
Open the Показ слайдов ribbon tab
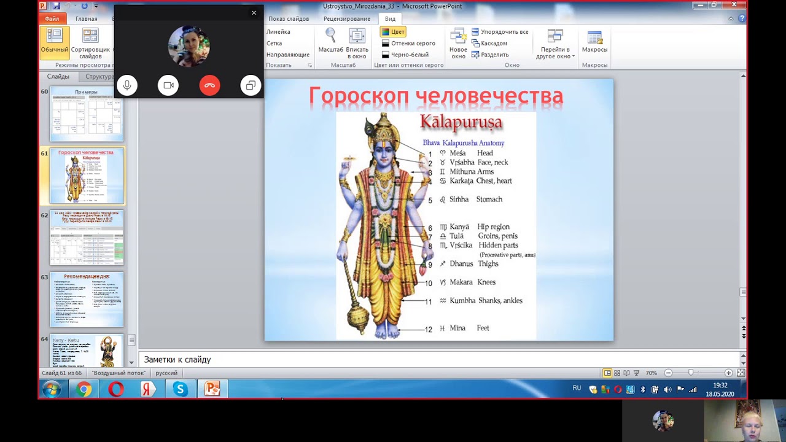point(289,19)
